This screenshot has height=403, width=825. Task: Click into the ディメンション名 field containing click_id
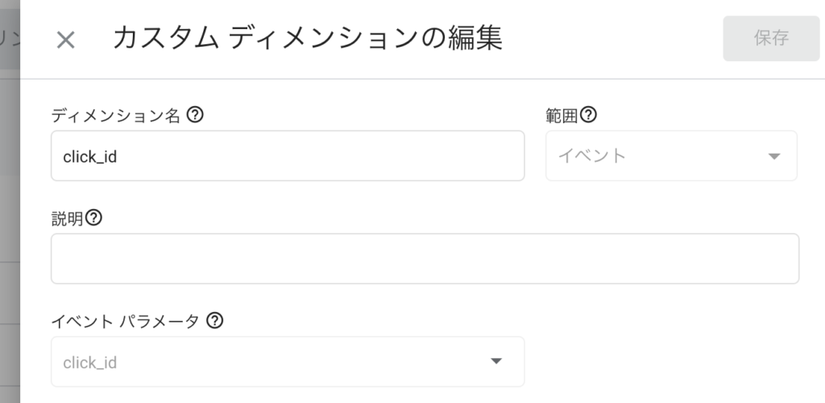point(288,156)
